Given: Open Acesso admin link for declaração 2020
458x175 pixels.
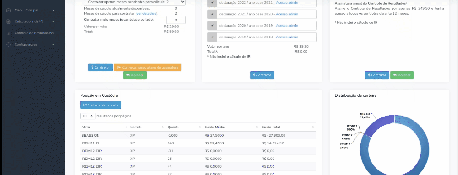Looking at the screenshot, I should coord(287,26).
